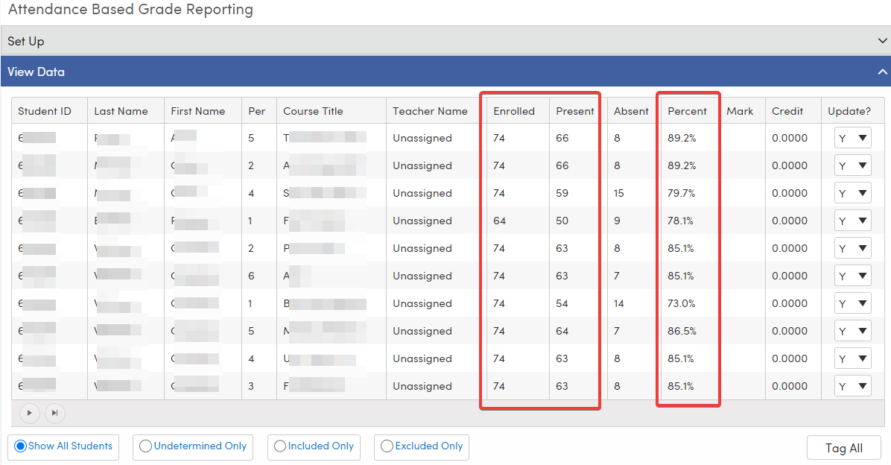Open Update dropdown for period 6 row
This screenshot has height=465, width=891.
point(852,276)
